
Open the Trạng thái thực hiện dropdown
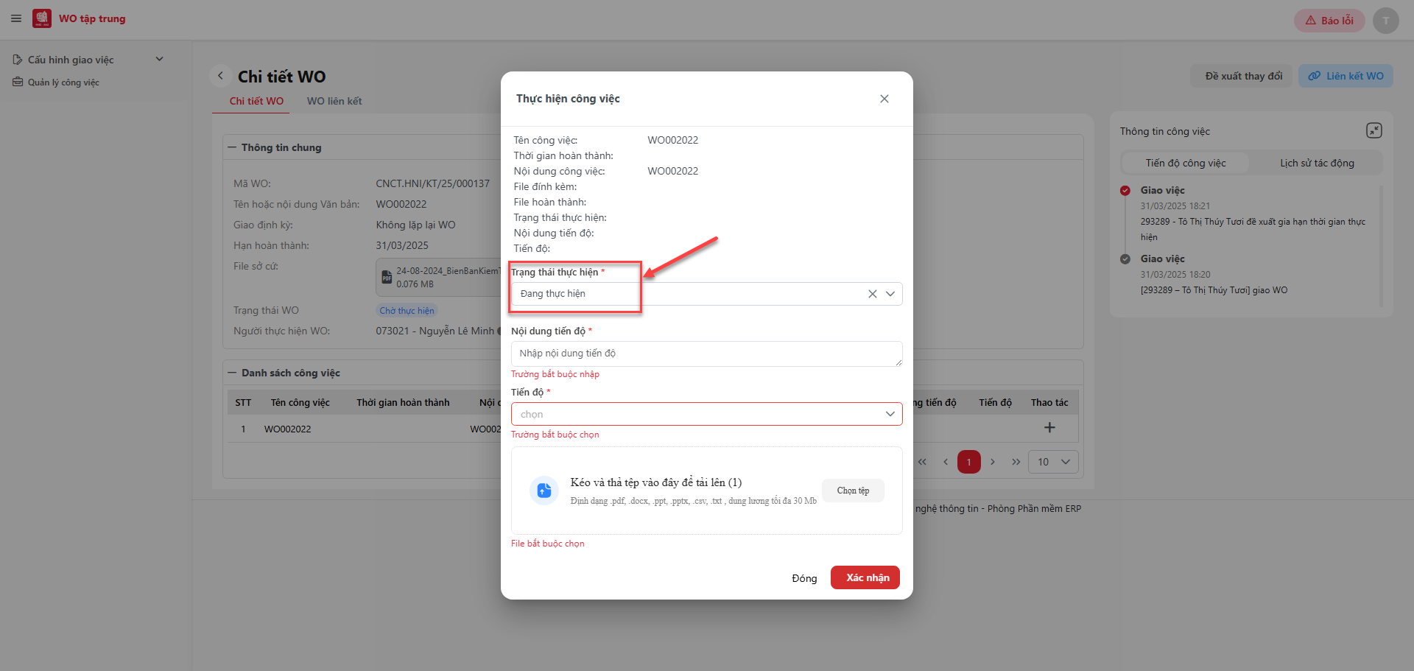pos(890,294)
